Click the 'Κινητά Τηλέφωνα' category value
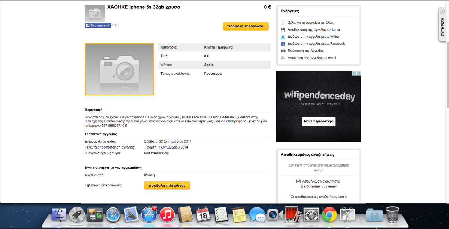Viewport: 449px width, 229px height. click(x=218, y=47)
